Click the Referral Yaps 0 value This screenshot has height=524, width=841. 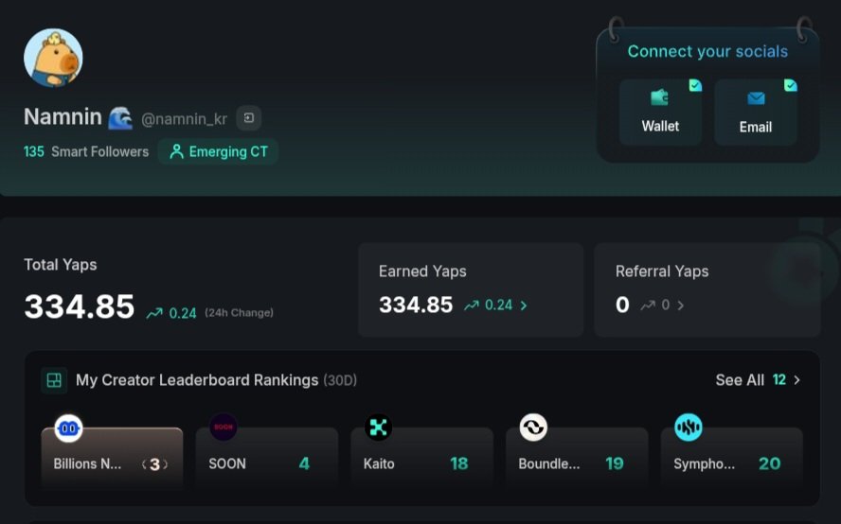[622, 305]
